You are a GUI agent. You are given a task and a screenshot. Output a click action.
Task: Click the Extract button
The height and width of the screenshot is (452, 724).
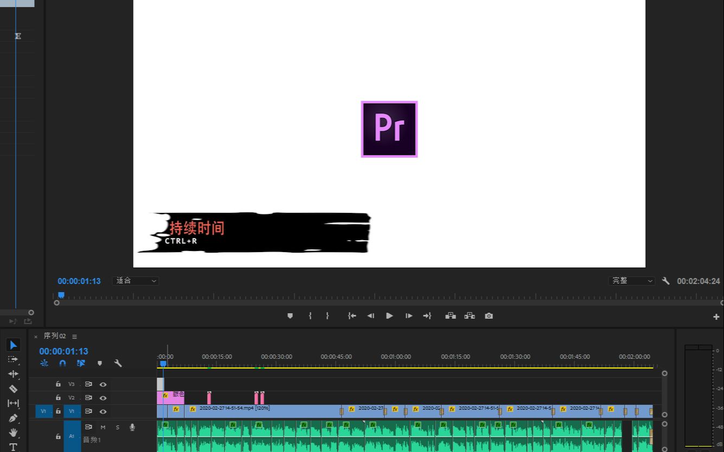click(470, 316)
